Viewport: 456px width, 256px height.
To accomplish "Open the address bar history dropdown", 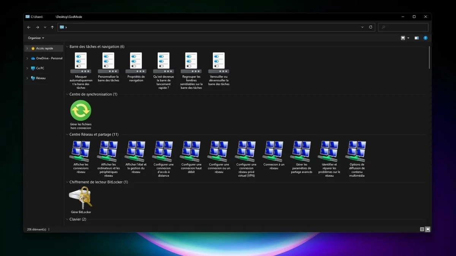I will (362, 27).
